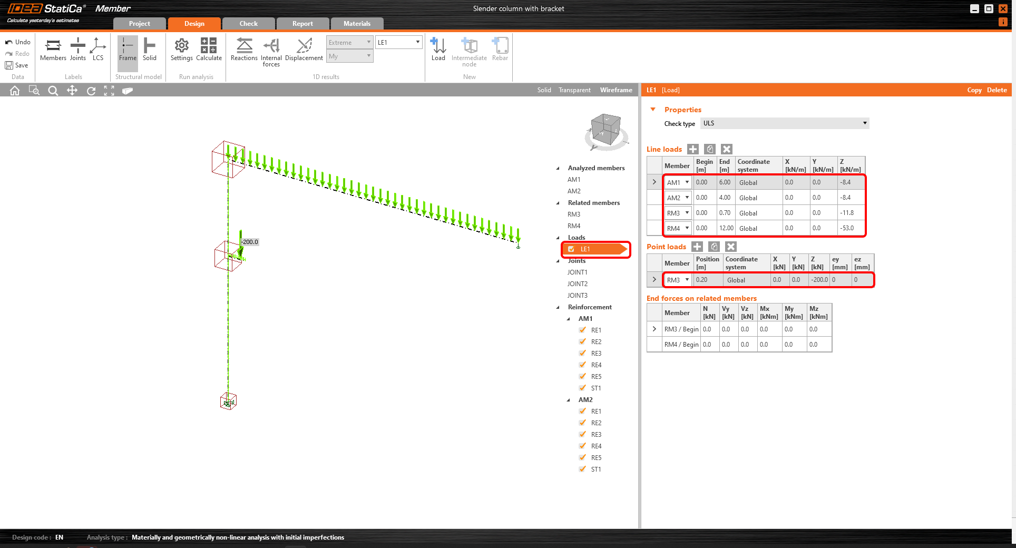Viewport: 1016px width, 548px height.
Task: Delete the selected point load
Action: [x=730, y=247]
